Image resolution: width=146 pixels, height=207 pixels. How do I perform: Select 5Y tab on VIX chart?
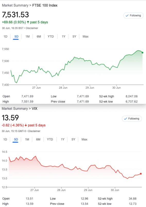[73, 139]
